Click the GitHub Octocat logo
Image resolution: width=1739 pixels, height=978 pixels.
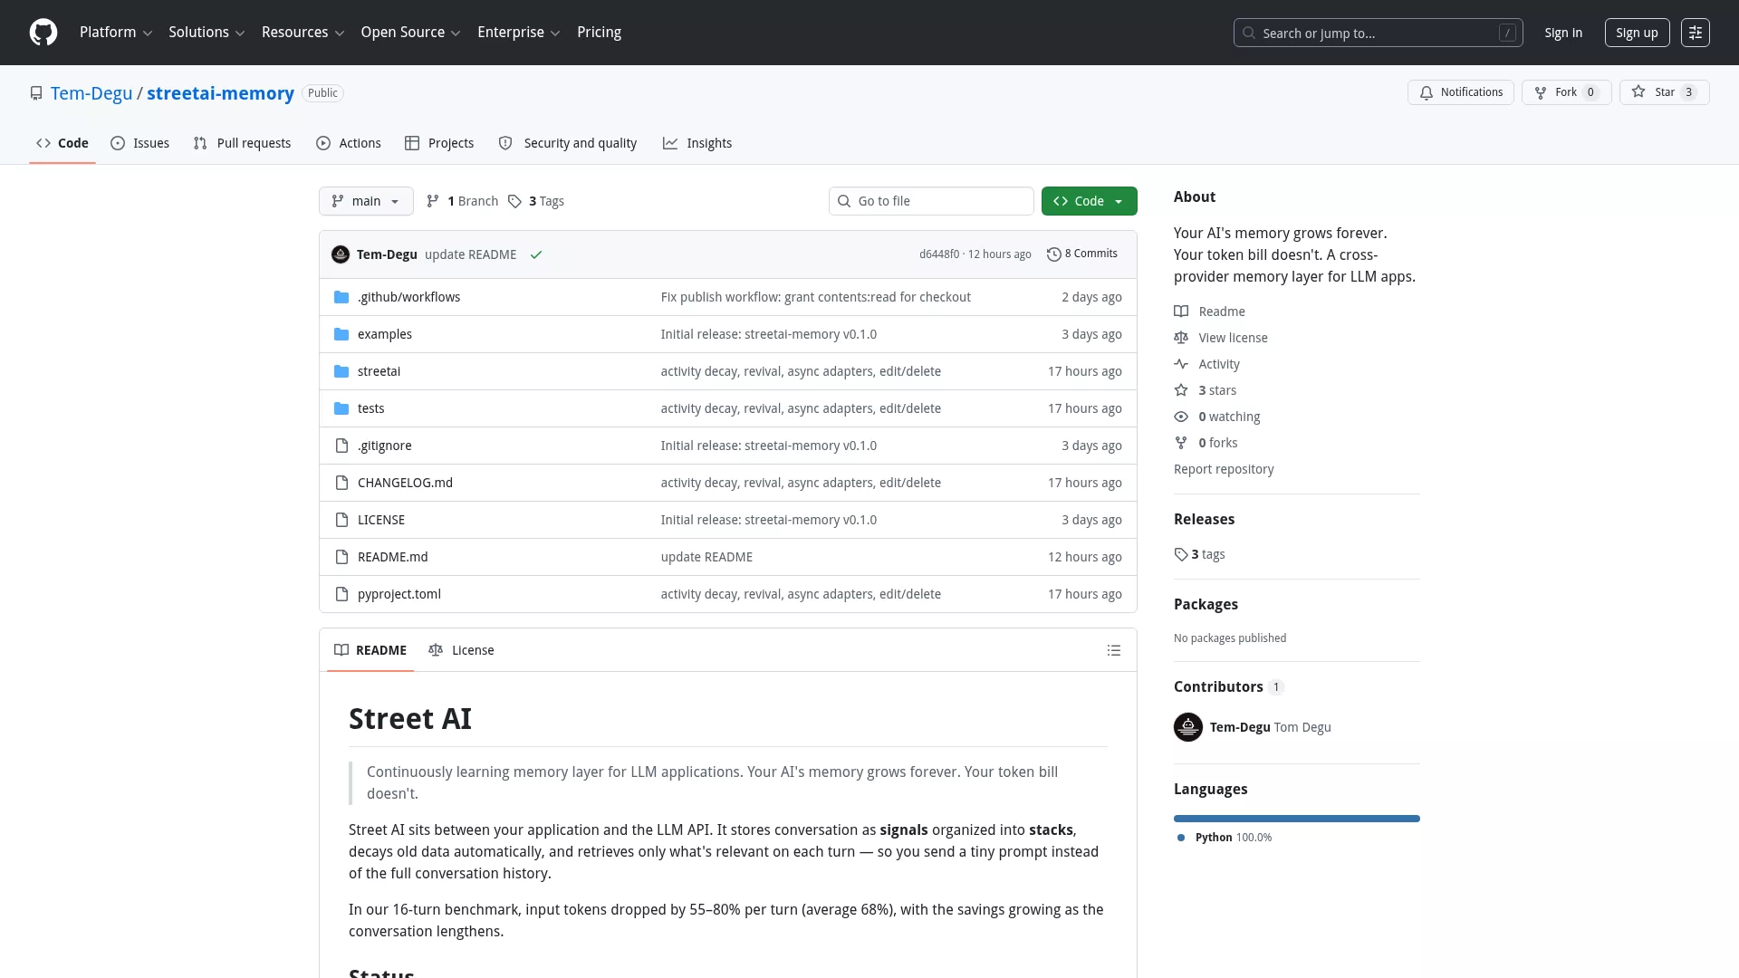coord(43,33)
